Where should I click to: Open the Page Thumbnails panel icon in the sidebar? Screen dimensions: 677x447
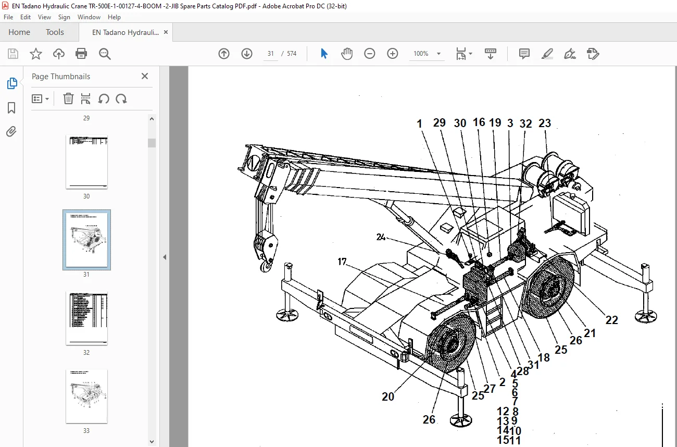(11, 83)
